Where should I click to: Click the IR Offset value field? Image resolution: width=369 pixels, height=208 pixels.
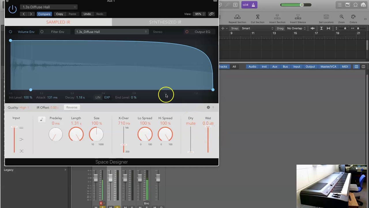pyautogui.click(x=54, y=107)
